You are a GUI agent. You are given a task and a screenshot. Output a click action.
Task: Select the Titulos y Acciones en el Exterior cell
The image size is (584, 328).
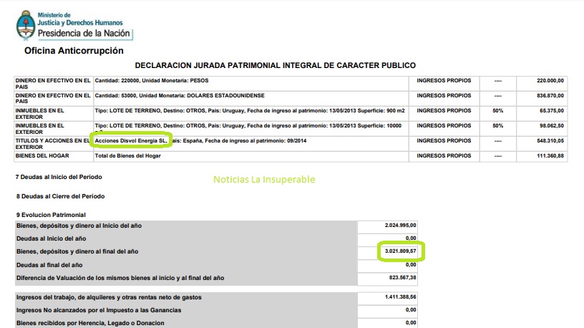(53, 144)
